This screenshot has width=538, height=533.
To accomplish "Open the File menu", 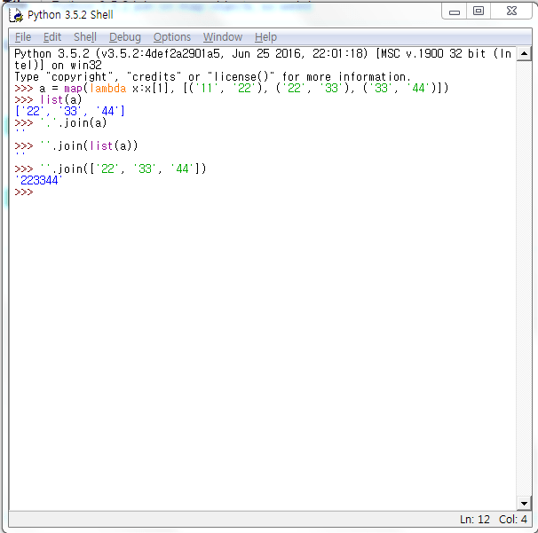I will point(23,37).
